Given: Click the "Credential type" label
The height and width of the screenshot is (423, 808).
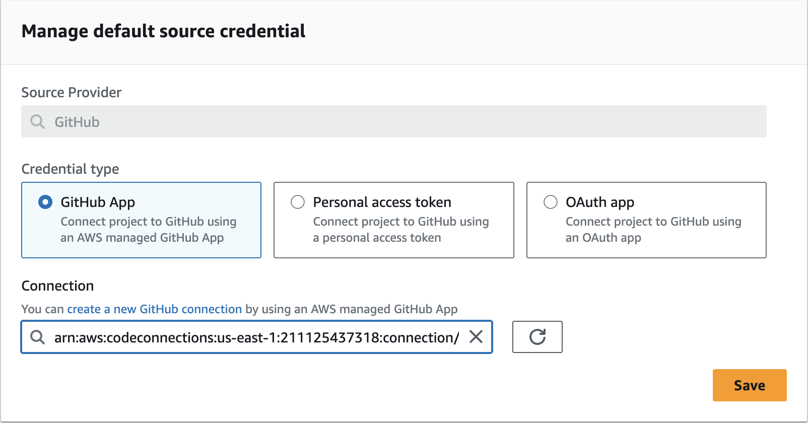Looking at the screenshot, I should click(x=70, y=169).
